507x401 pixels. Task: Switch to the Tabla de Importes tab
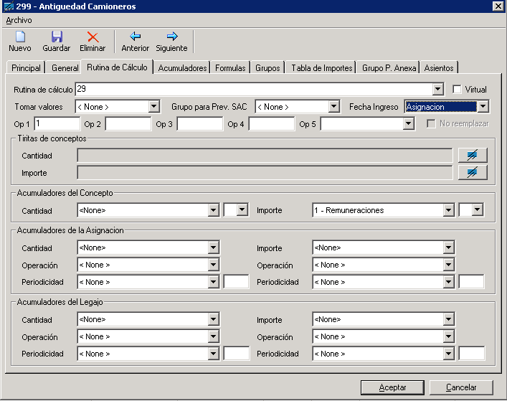click(x=321, y=67)
